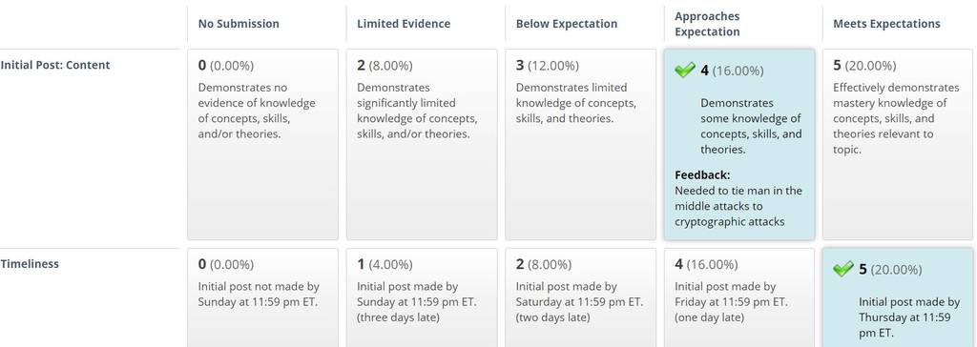Click the Below Expectation column header
977x347 pixels.
click(567, 24)
